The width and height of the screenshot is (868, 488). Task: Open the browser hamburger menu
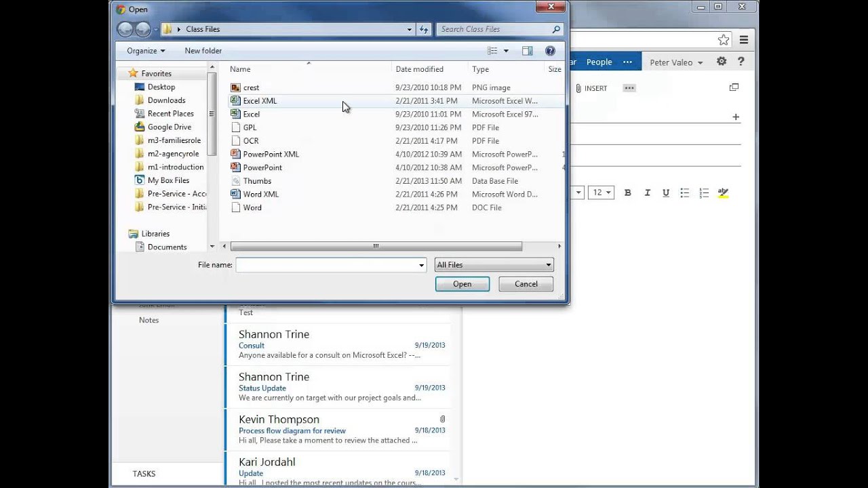[x=744, y=40]
